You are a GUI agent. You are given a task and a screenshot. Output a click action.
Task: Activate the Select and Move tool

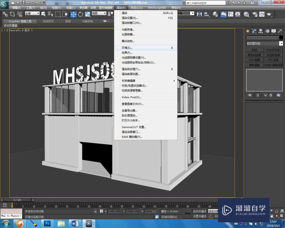click(x=73, y=14)
